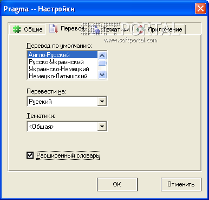Click the Расширенный словарь label text

pos(68,155)
